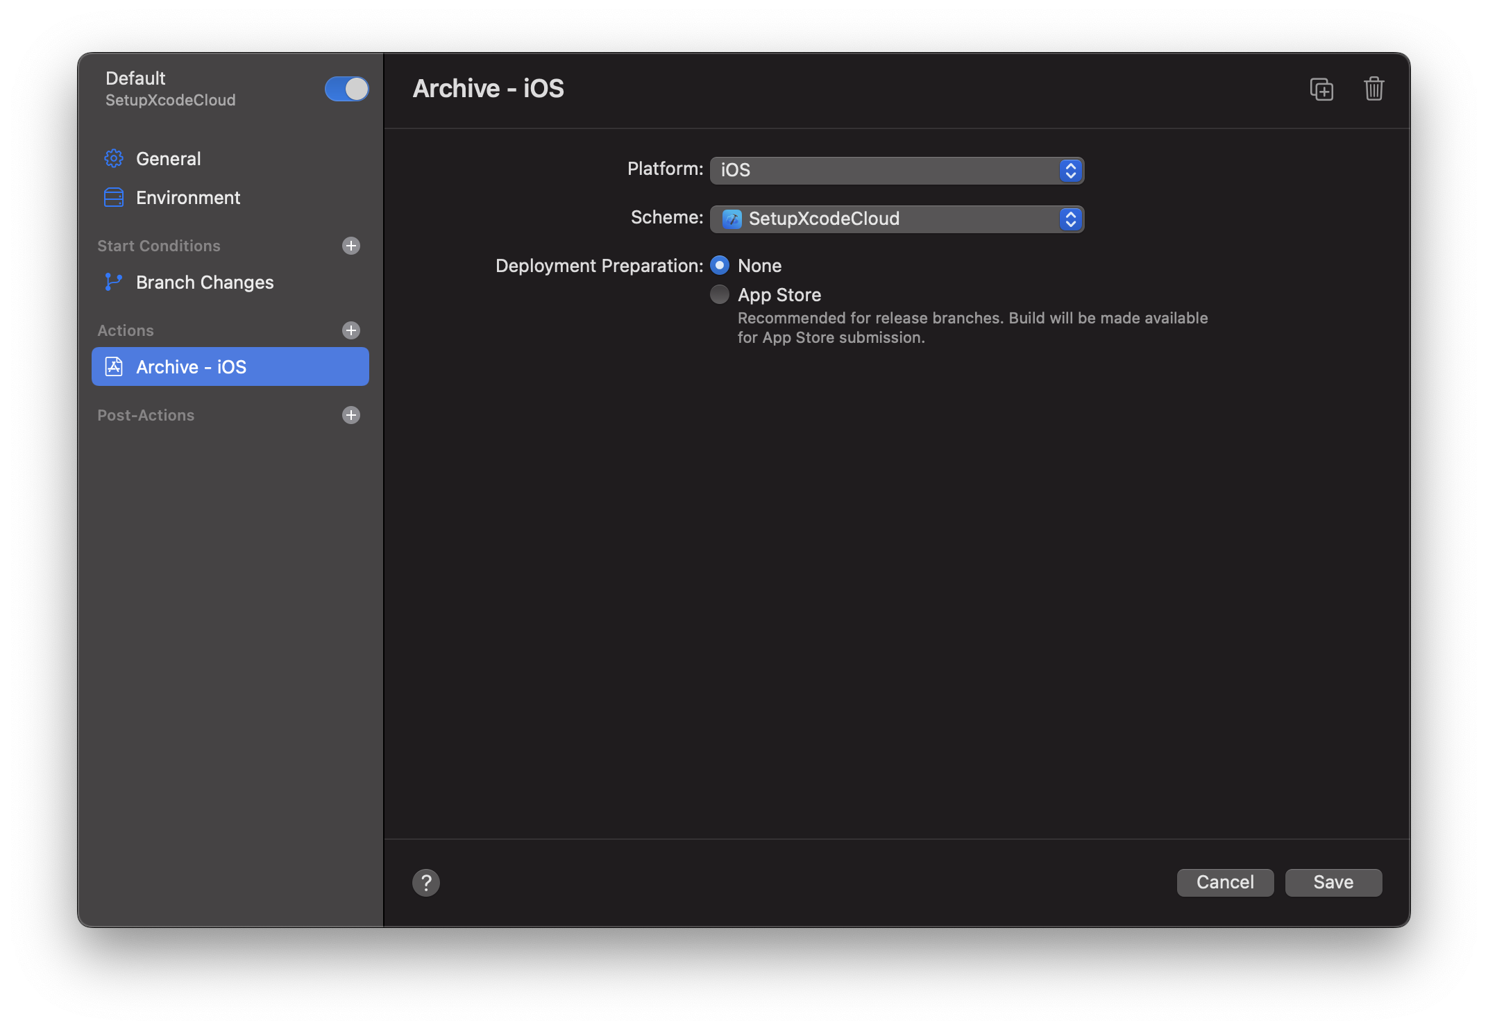Click the Add Start Conditions plus button

pos(352,244)
